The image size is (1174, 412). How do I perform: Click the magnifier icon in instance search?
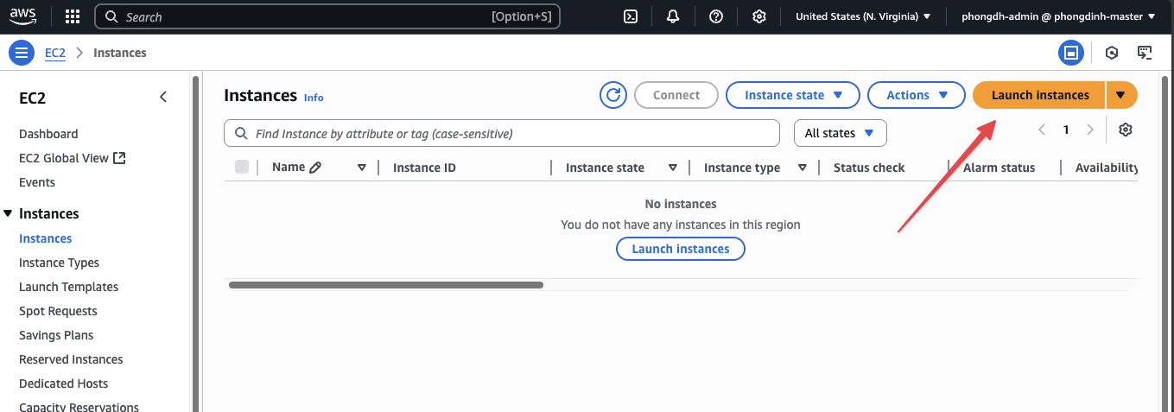[240, 134]
